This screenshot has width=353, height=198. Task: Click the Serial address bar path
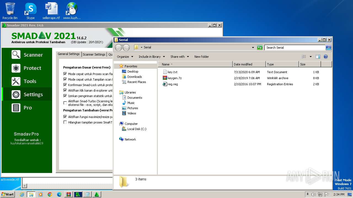pos(147,47)
